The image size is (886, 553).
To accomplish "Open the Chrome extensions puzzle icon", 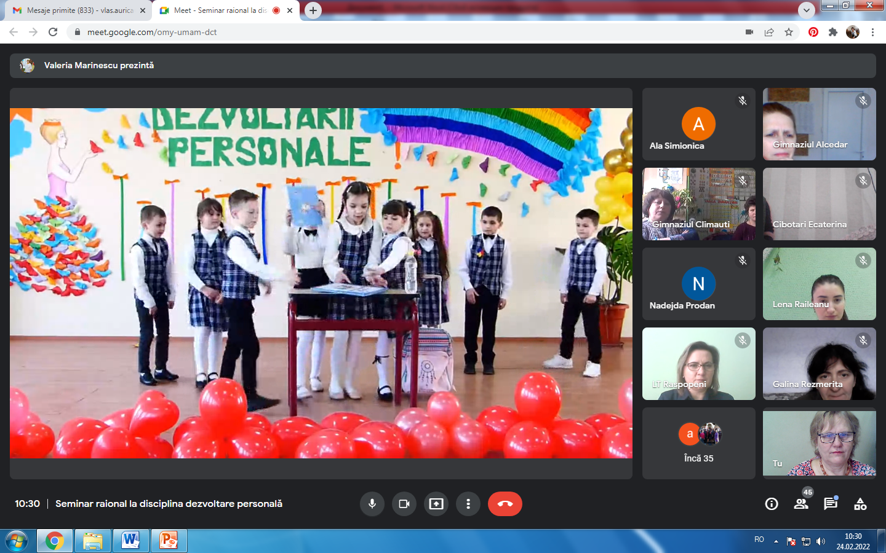I will click(833, 32).
